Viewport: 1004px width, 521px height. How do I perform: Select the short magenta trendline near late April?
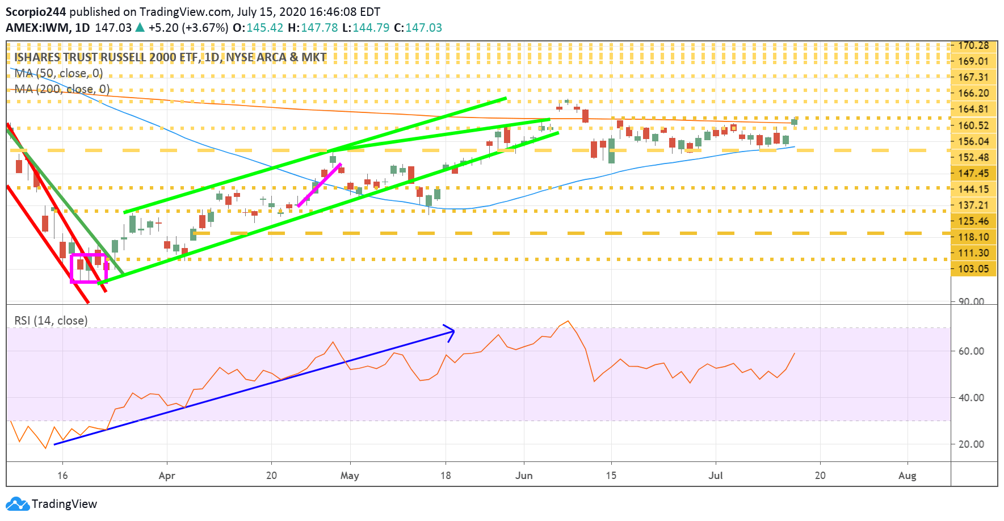320,185
